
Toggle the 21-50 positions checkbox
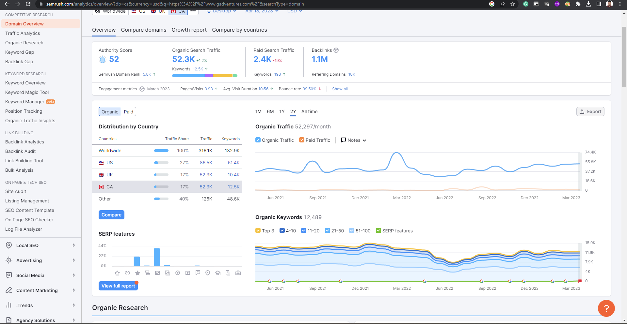(328, 230)
